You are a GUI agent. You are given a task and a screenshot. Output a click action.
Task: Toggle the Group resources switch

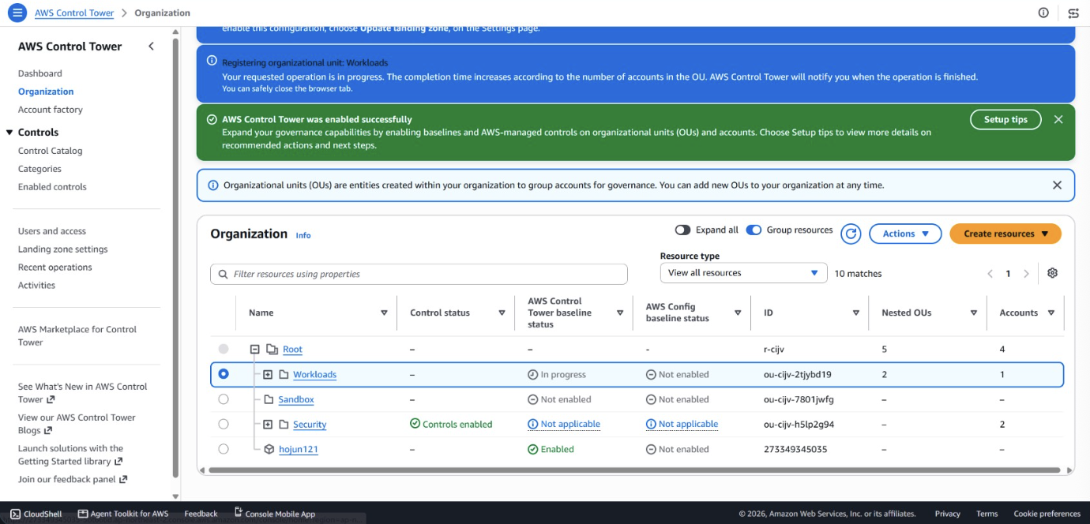pyautogui.click(x=754, y=230)
